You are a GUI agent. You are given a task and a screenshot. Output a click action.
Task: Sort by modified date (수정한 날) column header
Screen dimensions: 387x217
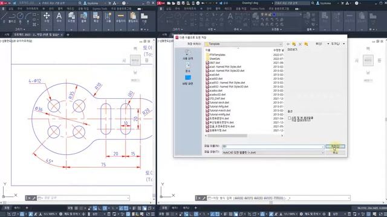(278, 50)
